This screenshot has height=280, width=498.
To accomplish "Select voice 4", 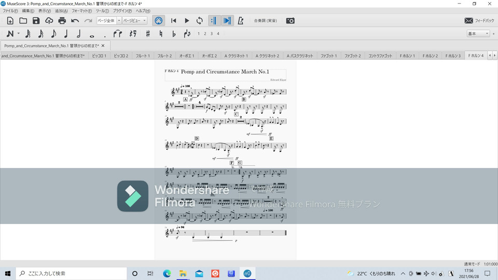I will coord(218,34).
